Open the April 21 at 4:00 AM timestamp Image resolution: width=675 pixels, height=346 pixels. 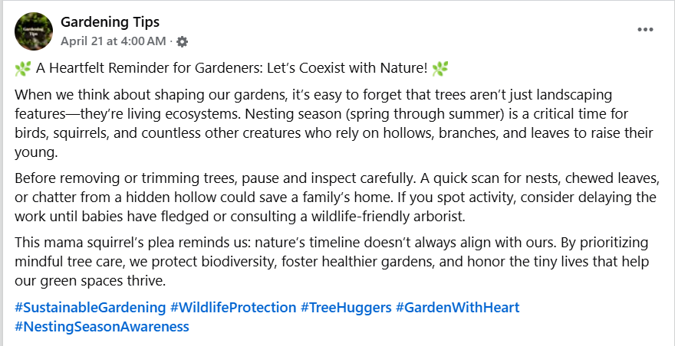[113, 41]
